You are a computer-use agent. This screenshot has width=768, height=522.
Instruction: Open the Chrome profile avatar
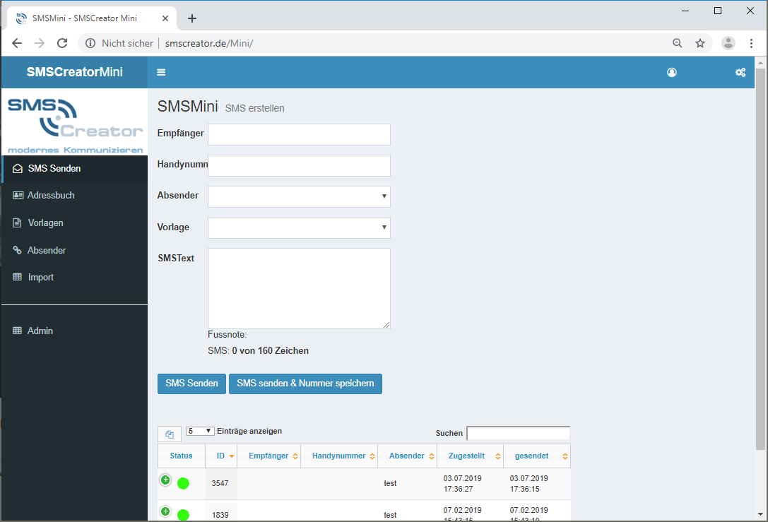[x=728, y=43]
